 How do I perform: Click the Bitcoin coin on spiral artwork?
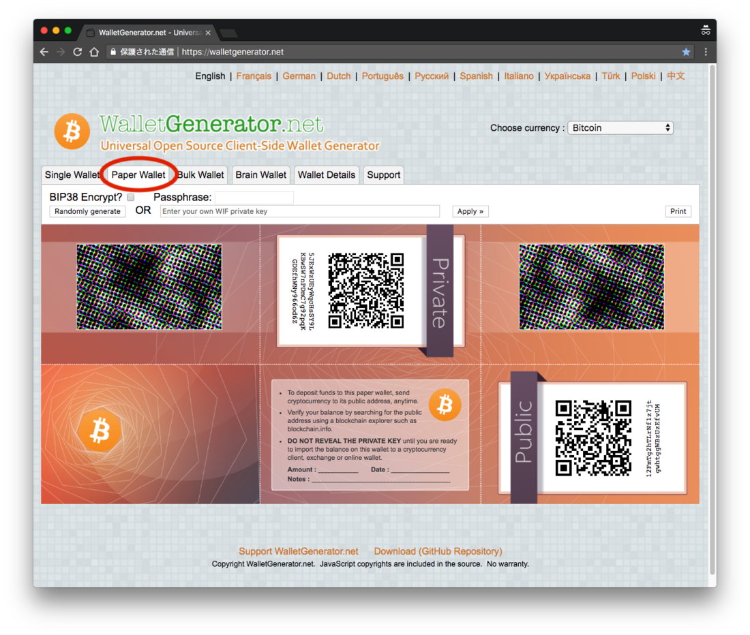pos(100,431)
